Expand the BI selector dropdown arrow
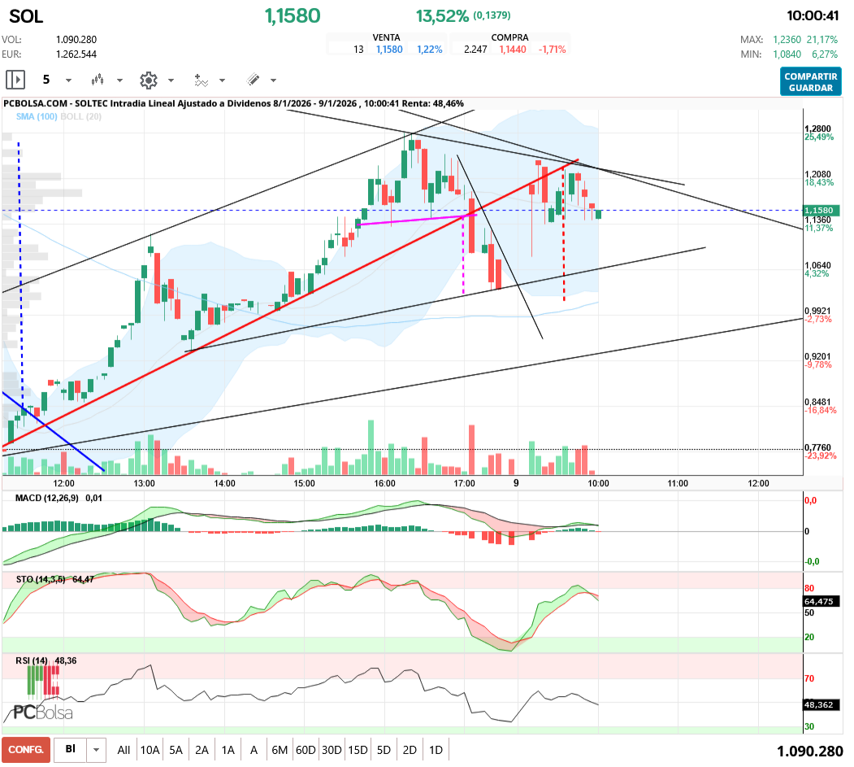Screen dimensions: 854x767 click(x=97, y=749)
